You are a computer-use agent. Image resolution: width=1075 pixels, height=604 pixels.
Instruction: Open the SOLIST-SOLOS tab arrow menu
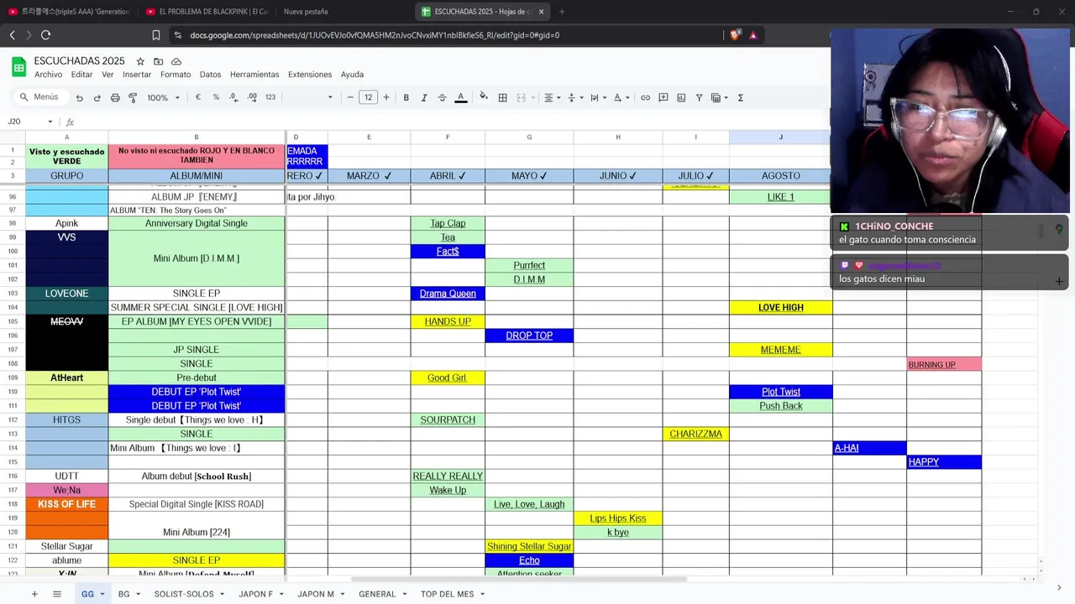point(223,594)
